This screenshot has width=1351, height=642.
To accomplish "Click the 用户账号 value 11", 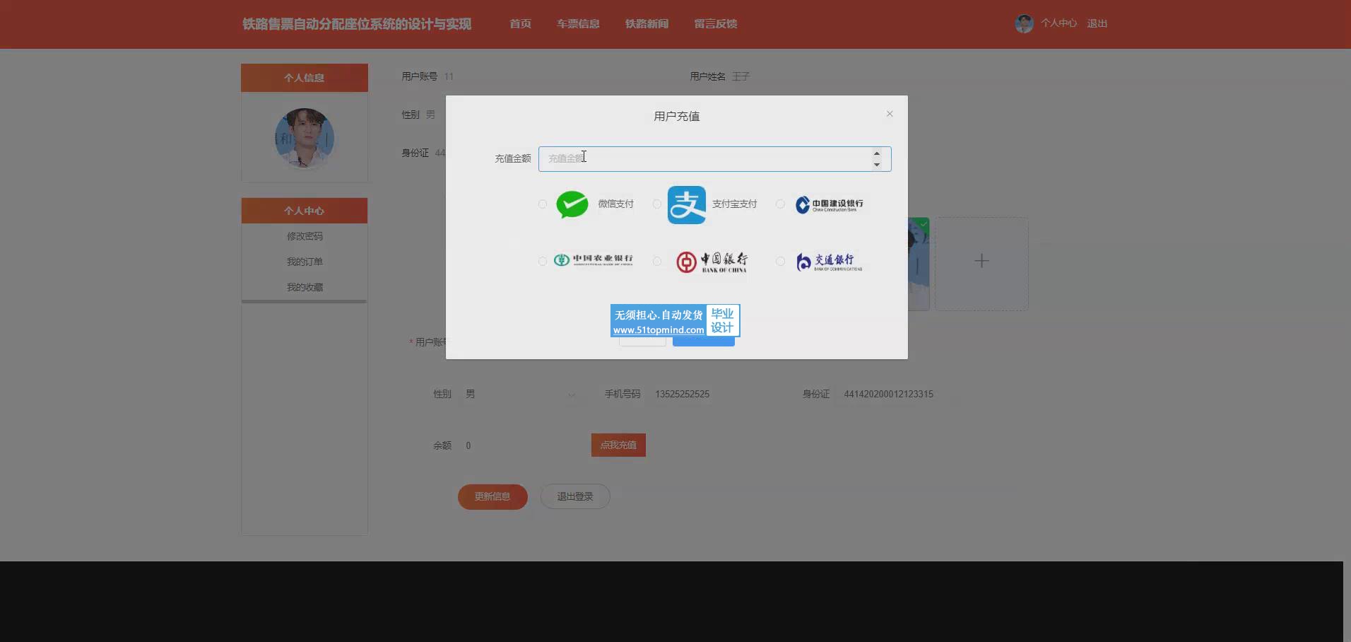I will tap(449, 76).
